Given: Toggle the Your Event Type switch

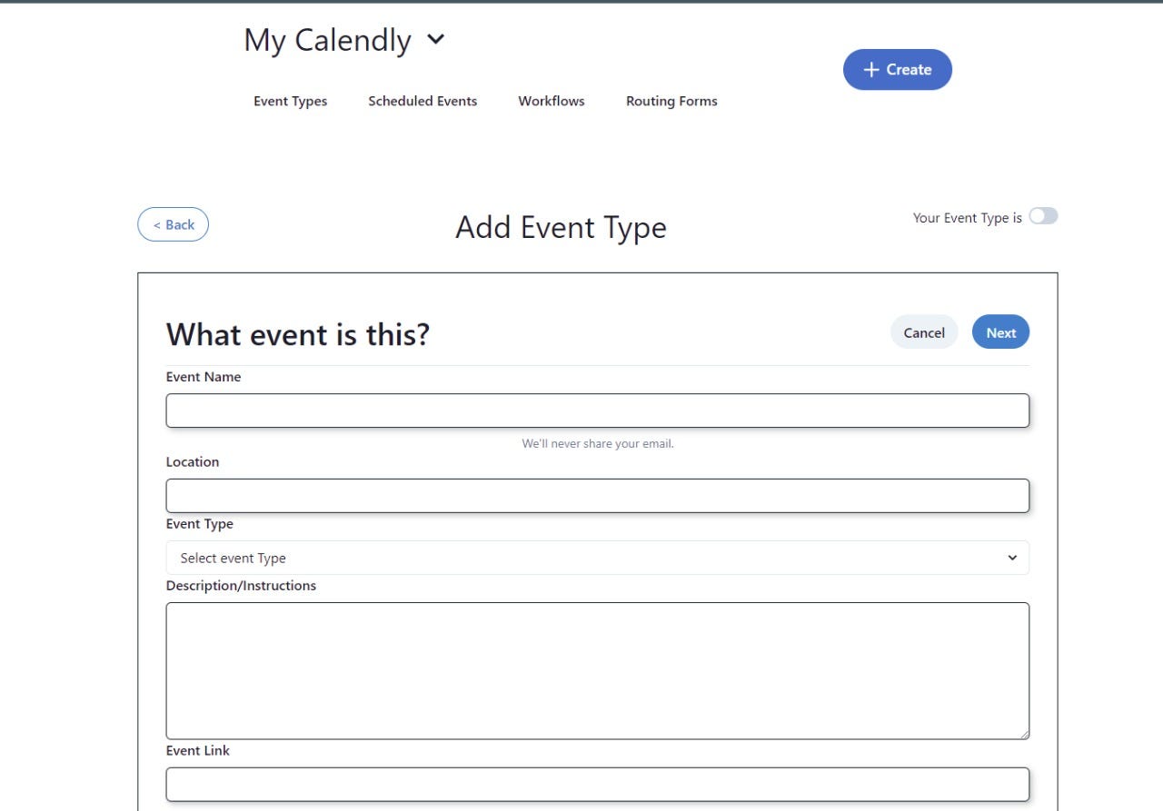Looking at the screenshot, I should click(x=1043, y=216).
